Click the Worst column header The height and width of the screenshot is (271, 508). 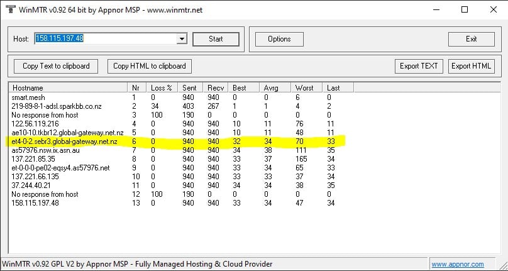[306, 88]
